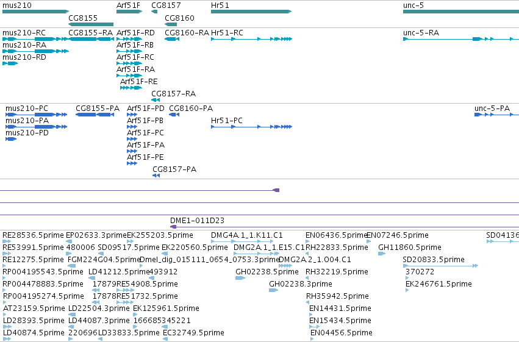Click EST "EK246761.5prime"
The width and height of the screenshot is (519, 342).
click(x=438, y=284)
